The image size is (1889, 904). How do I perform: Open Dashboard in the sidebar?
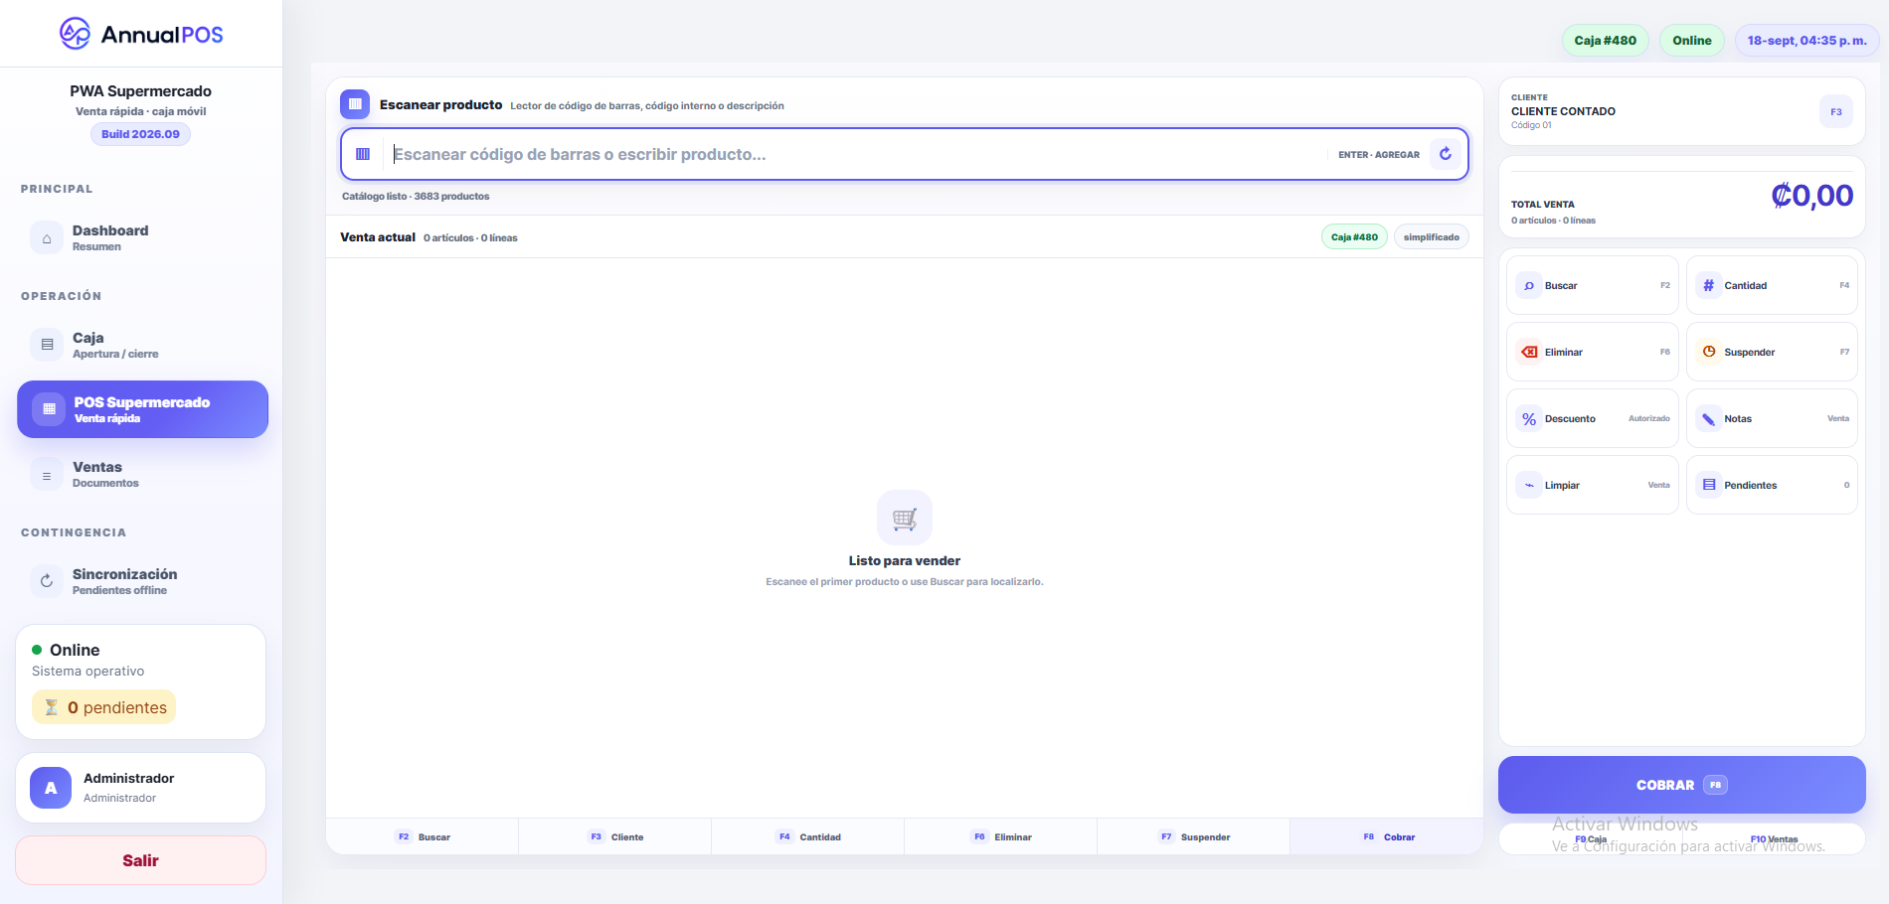[142, 237]
